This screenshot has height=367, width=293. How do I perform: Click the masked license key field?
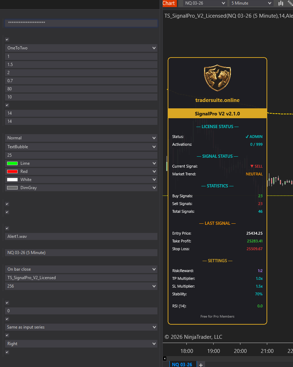point(81,23)
